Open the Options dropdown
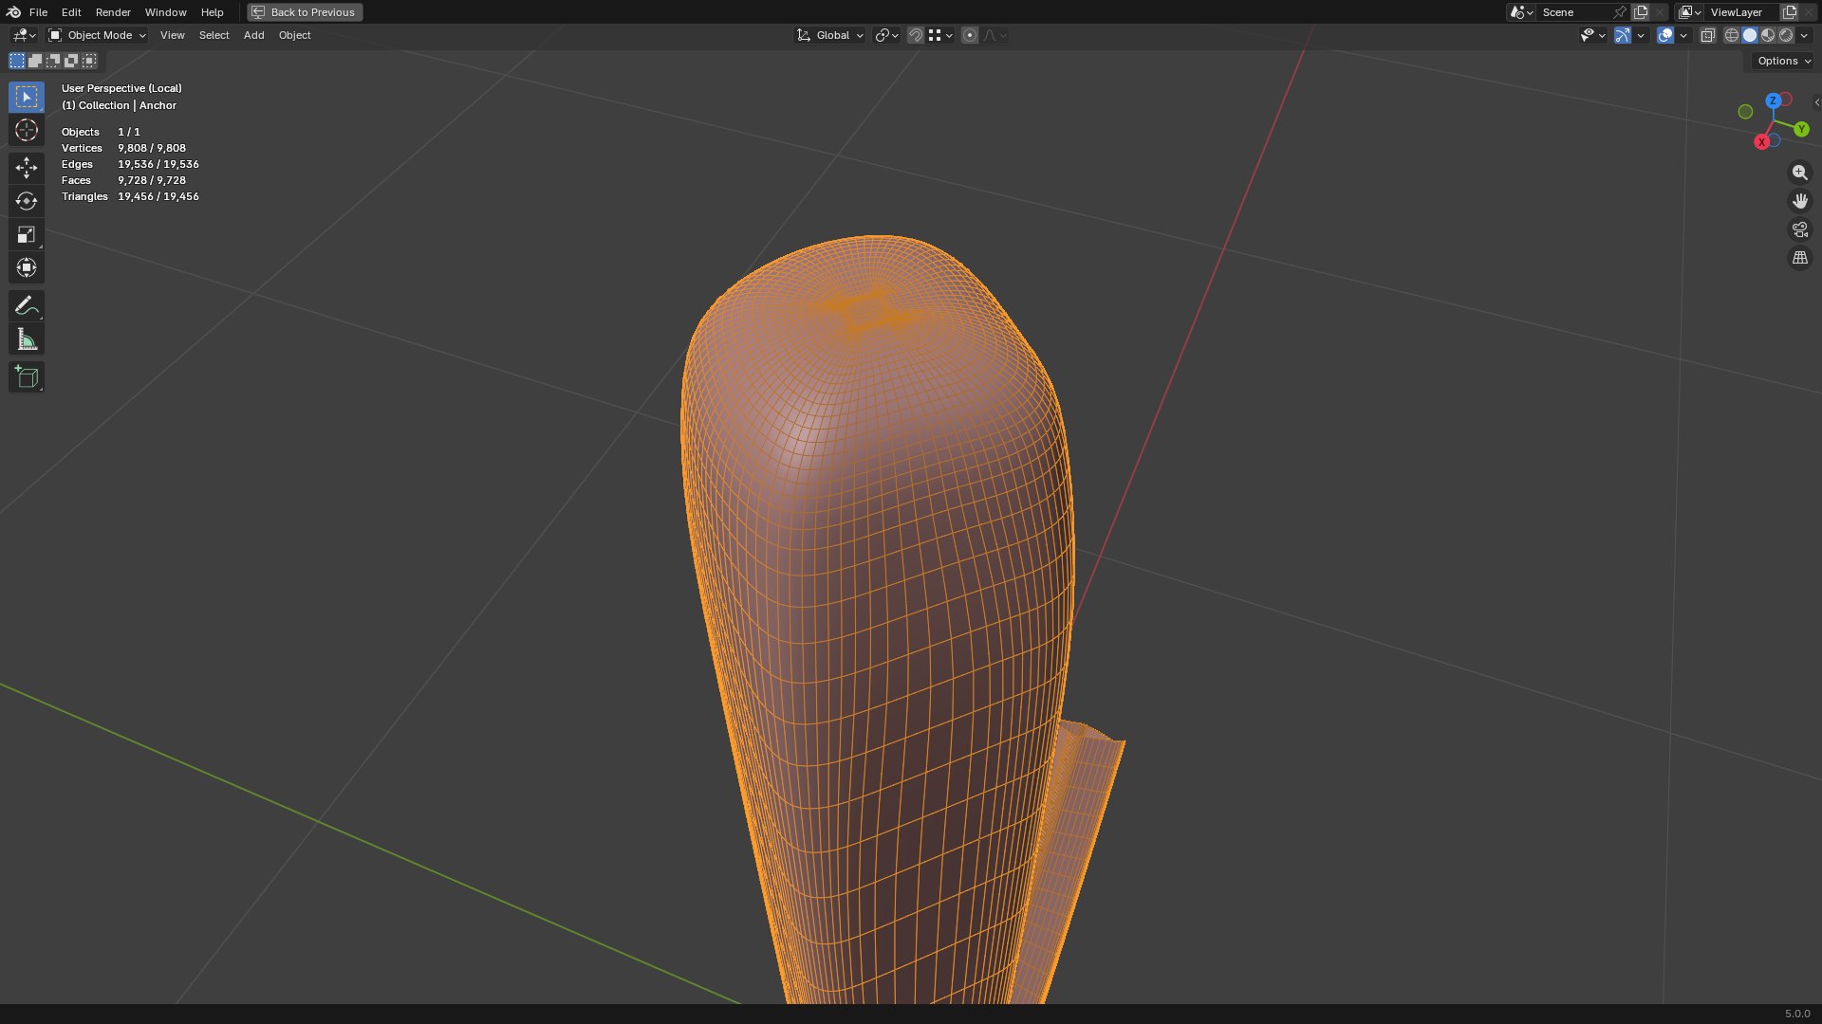The image size is (1822, 1024). coord(1784,61)
